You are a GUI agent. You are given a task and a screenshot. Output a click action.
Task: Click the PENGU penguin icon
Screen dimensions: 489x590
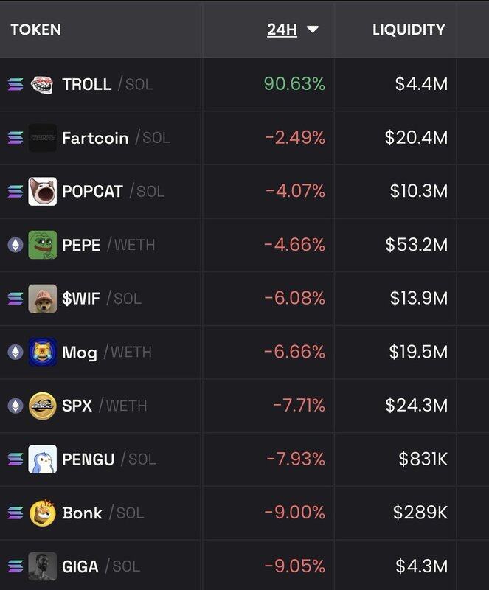[42, 459]
